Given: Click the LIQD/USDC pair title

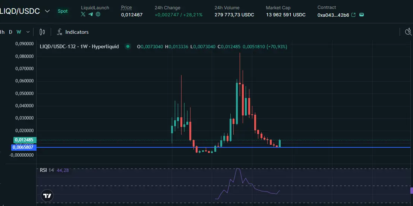Looking at the screenshot, I should pos(20,11).
